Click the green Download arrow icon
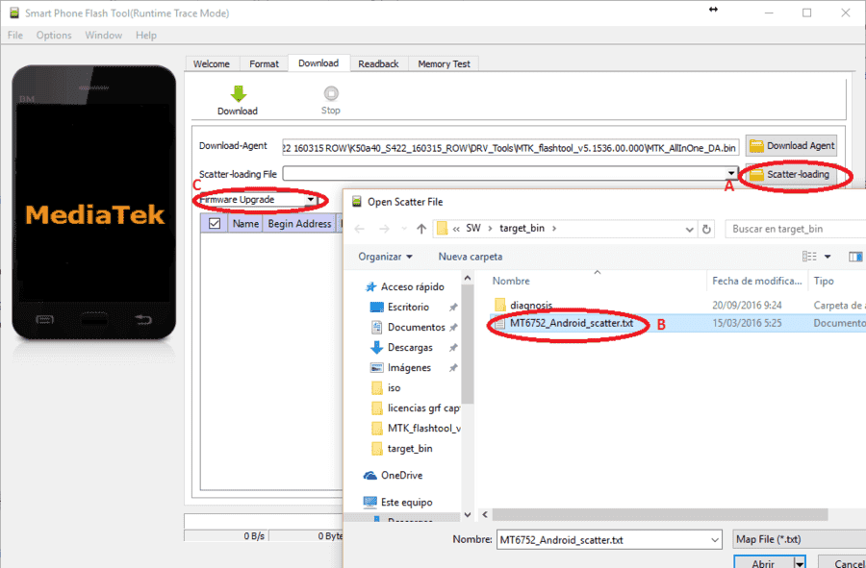This screenshot has height=568, width=866. tap(238, 94)
